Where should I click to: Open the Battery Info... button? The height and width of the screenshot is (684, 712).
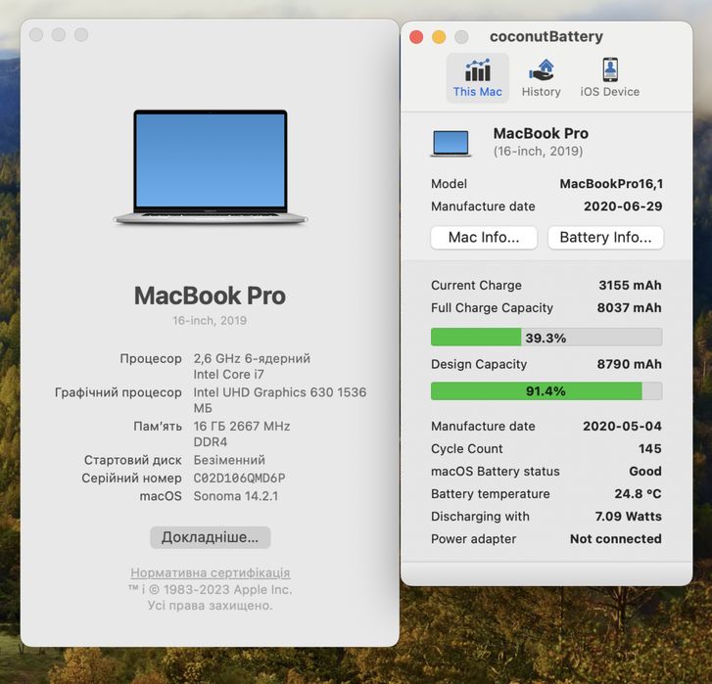pos(605,237)
